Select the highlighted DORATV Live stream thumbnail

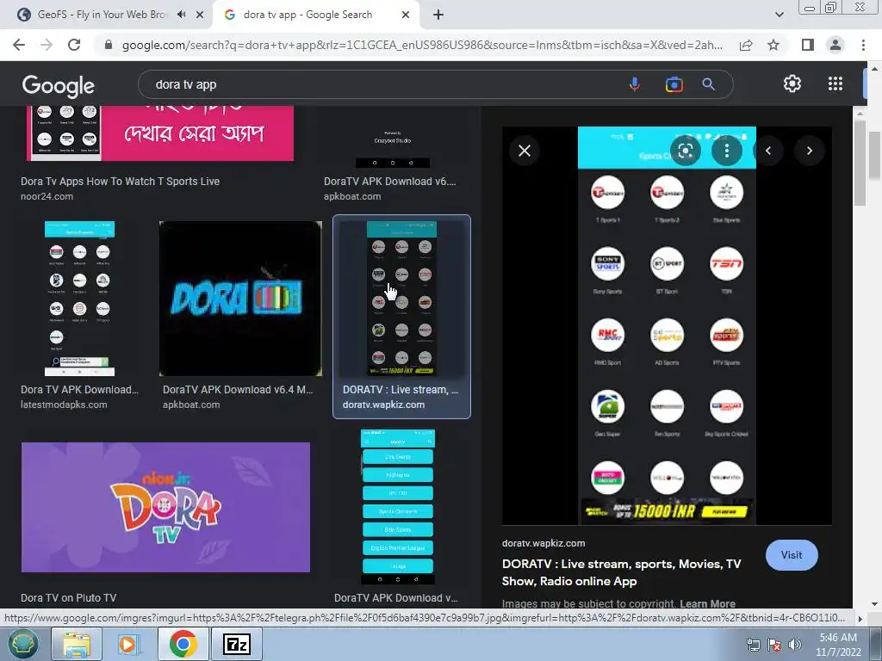click(x=401, y=298)
